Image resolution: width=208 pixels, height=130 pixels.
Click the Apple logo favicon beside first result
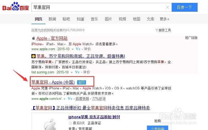click(33, 38)
